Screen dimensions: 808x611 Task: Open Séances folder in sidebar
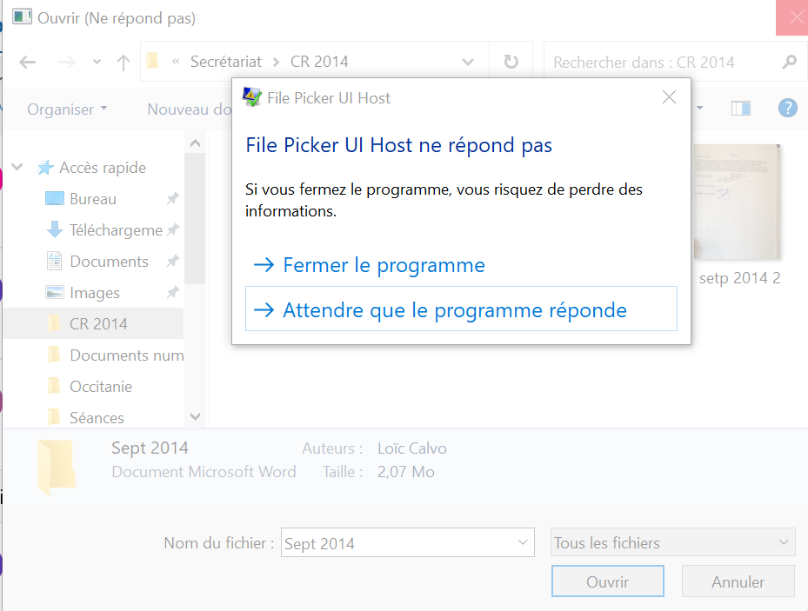click(97, 417)
